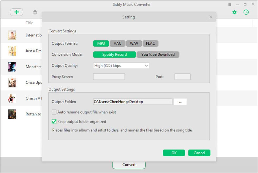Click the Monsters track title

click(x=33, y=67)
